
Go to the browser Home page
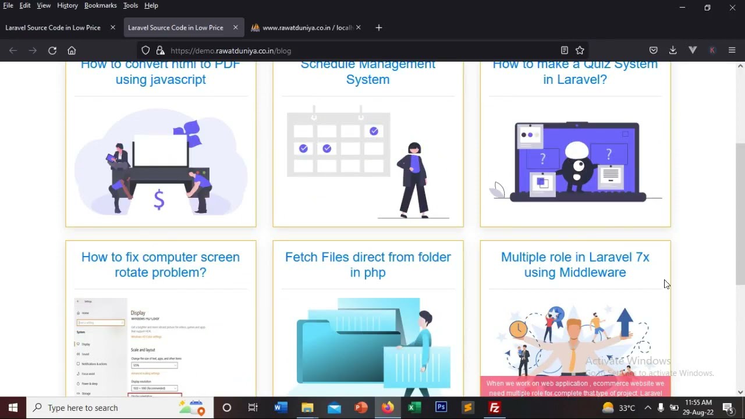click(72, 51)
